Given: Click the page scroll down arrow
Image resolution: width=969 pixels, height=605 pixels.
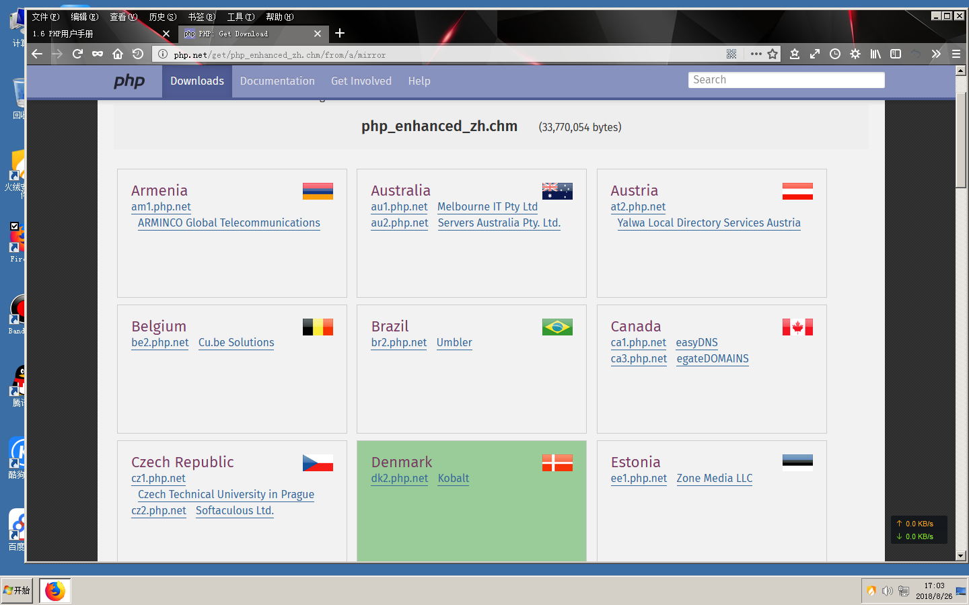Looking at the screenshot, I should tap(960, 556).
